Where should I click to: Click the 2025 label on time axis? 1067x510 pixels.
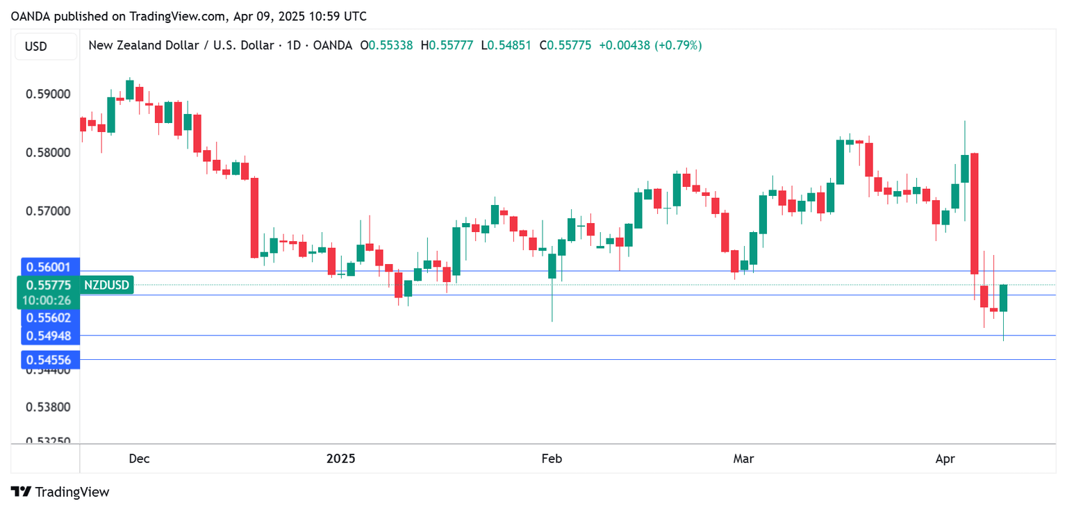(x=340, y=459)
